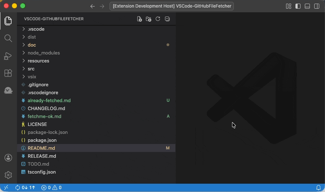325x192 pixels.
Task: Open the Accounts icon in activity bar
Action: coord(8,158)
